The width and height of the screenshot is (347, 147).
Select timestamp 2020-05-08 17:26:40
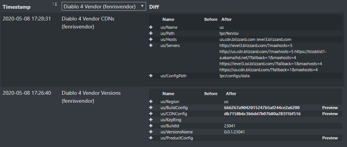[27, 93]
